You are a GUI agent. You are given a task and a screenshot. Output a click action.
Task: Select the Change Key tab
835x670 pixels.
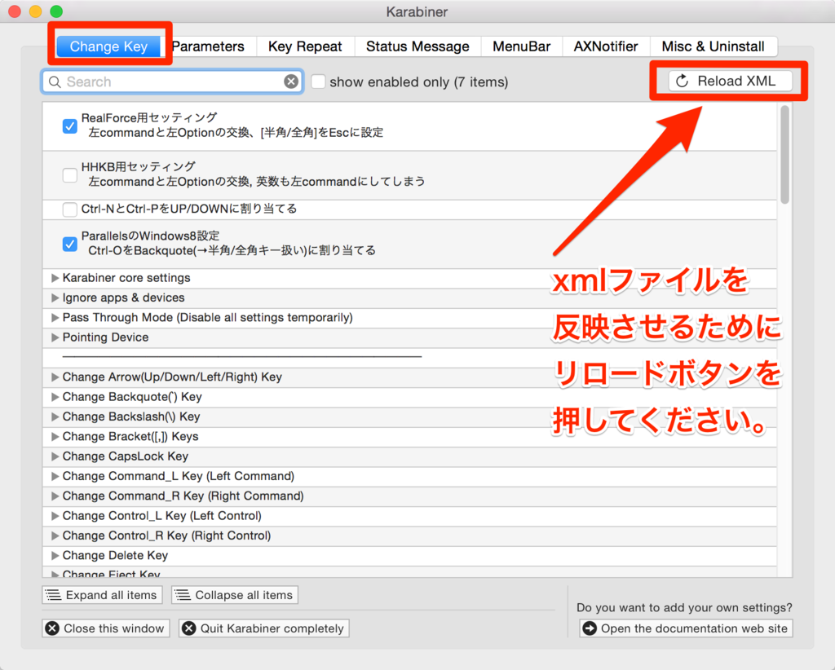click(x=108, y=46)
